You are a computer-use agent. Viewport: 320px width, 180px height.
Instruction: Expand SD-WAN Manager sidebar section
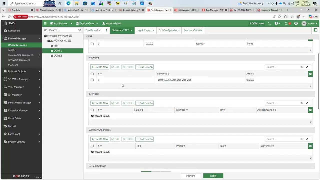tap(21, 79)
